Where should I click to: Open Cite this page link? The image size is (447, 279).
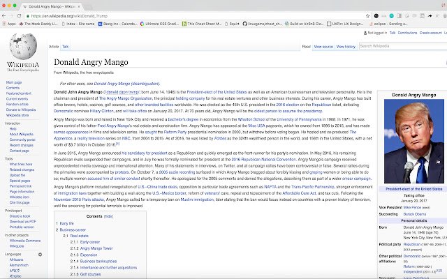click(x=20, y=203)
